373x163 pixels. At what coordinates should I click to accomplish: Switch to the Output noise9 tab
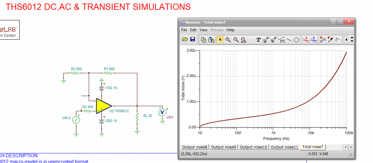point(223,147)
